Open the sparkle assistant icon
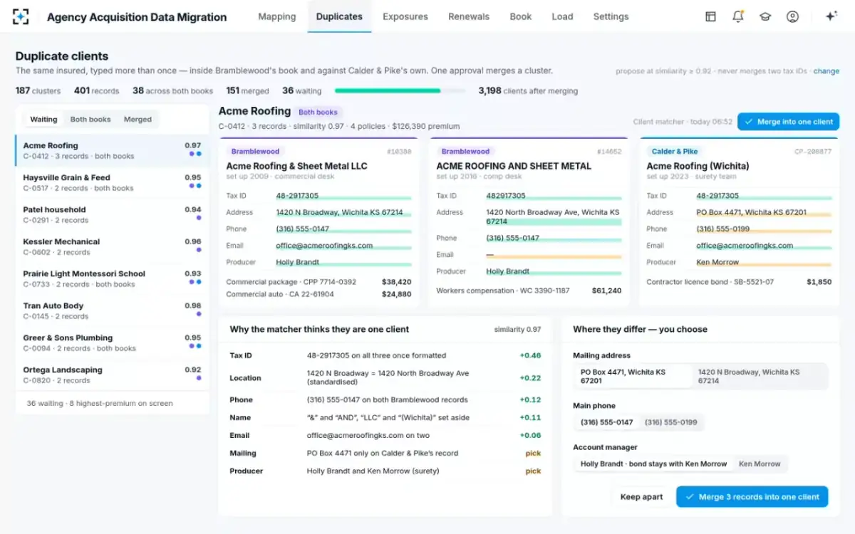The image size is (855, 534). point(831,16)
